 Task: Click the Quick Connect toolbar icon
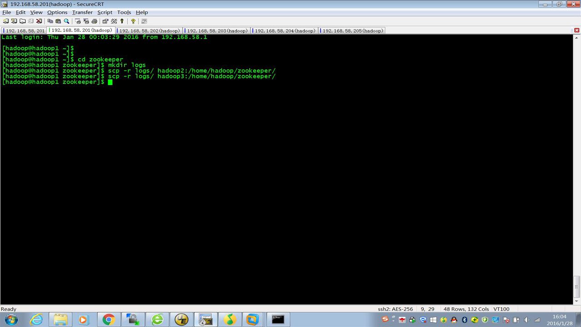[14, 21]
